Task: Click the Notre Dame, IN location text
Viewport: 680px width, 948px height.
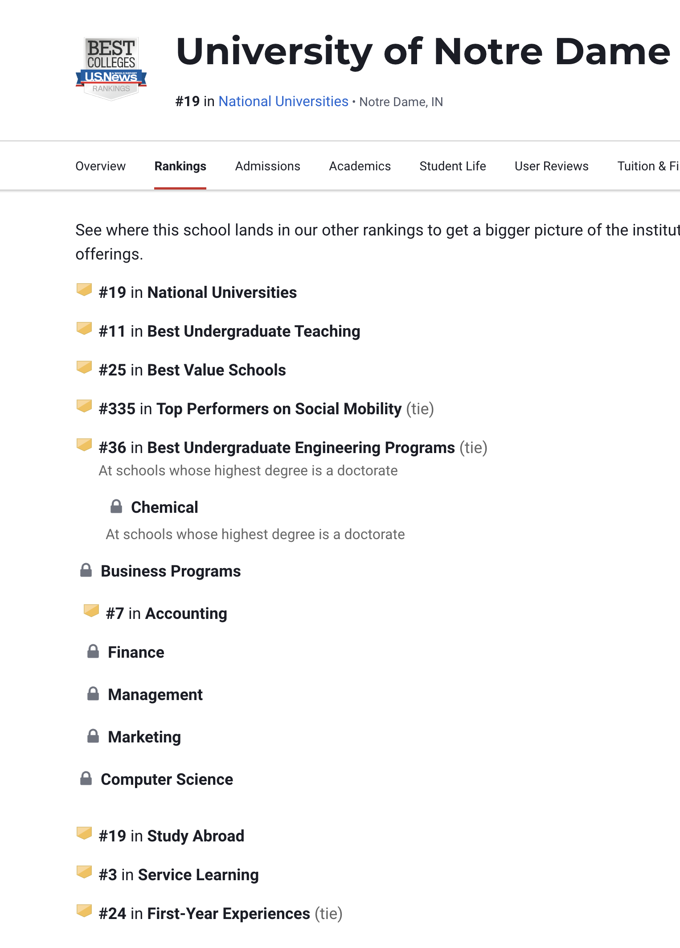Action: 401,102
